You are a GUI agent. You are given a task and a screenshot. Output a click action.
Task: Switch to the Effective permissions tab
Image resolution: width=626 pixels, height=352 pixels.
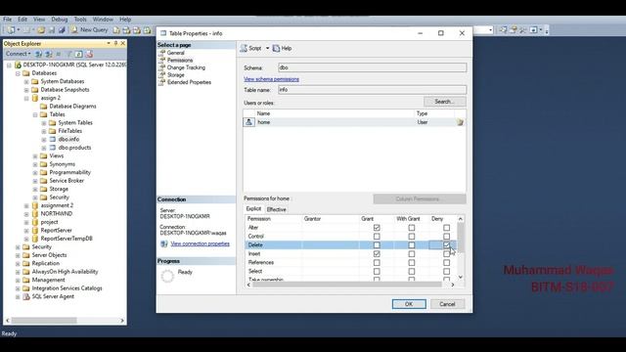[276, 209]
